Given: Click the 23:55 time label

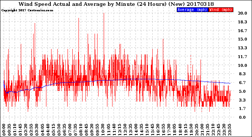Looking at the screenshot, I should (x=229, y=130).
